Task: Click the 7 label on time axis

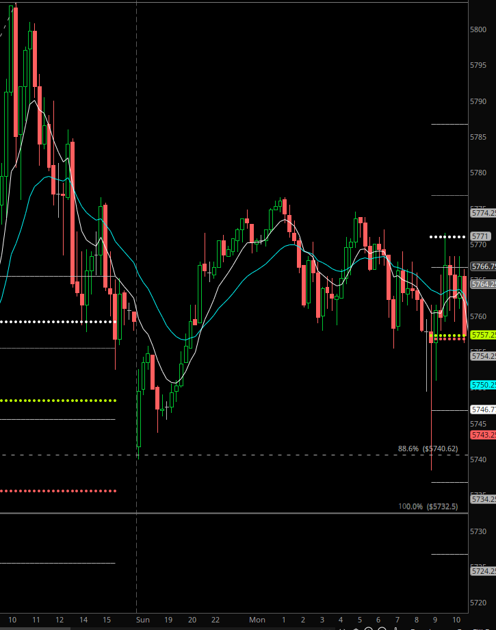Action: coord(397,620)
